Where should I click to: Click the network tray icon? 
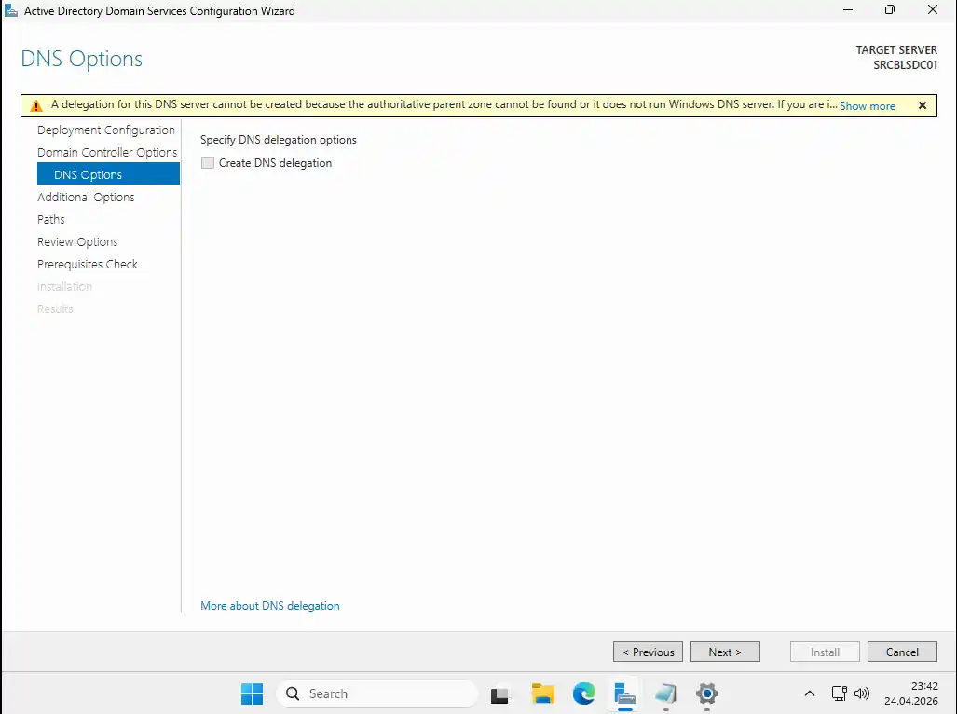840,693
